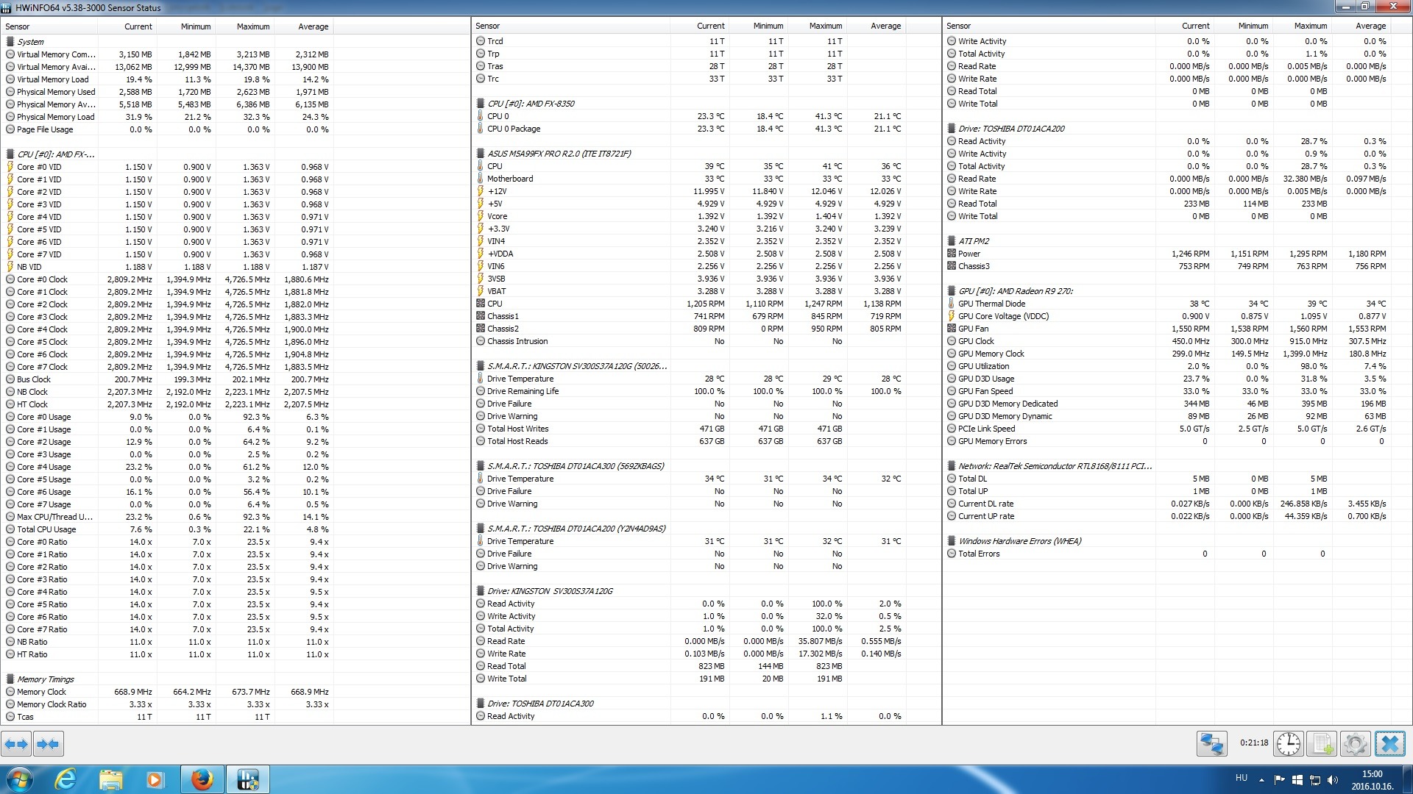Screen dimensions: 1413x794
Task: Click the lightning icon beside GPU Core Voltage
Action: [952, 316]
